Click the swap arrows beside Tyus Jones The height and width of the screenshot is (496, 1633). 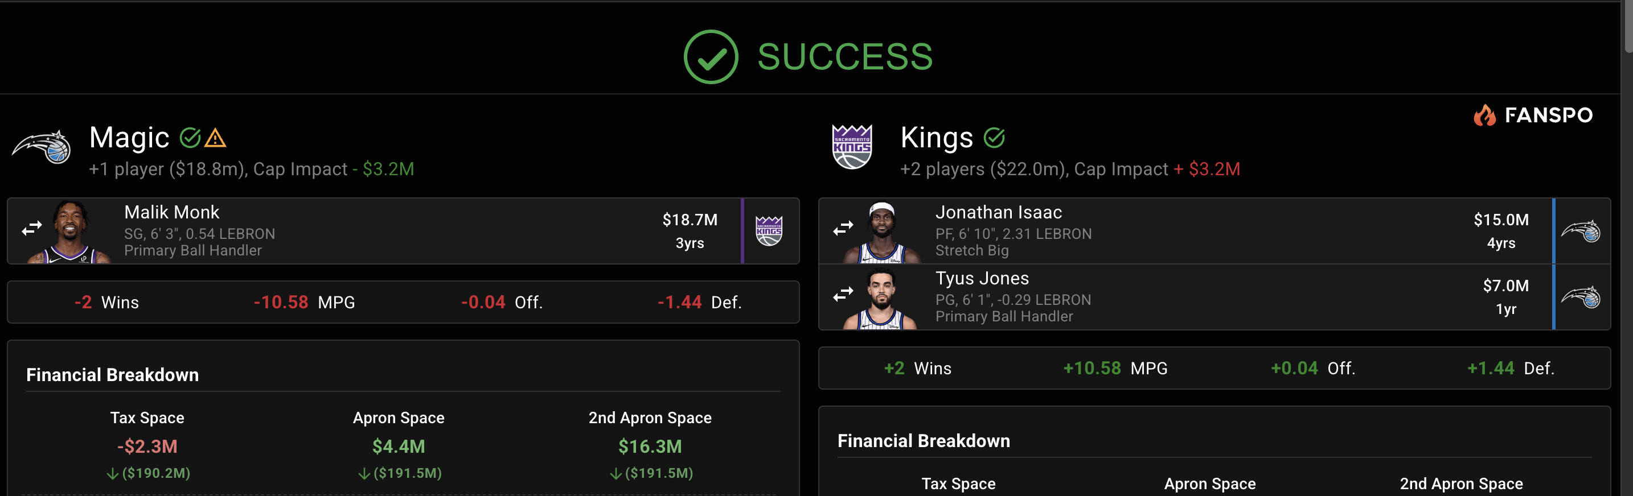coord(843,294)
